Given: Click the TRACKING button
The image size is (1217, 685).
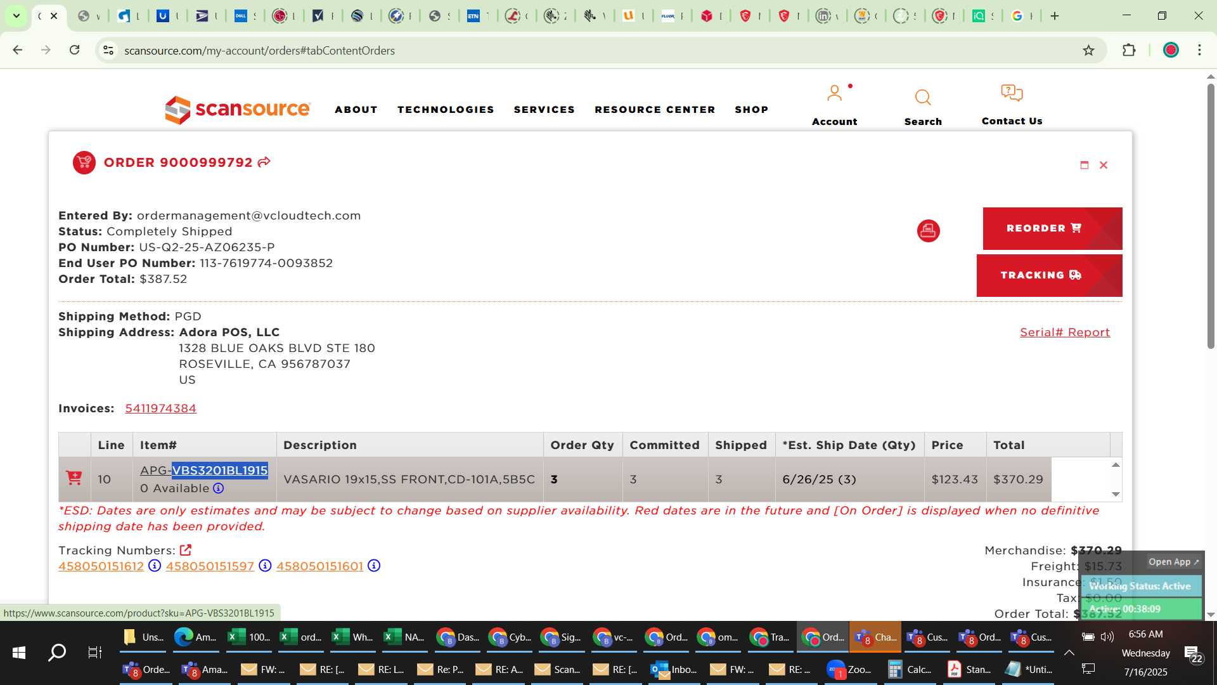Looking at the screenshot, I should click(1049, 275).
